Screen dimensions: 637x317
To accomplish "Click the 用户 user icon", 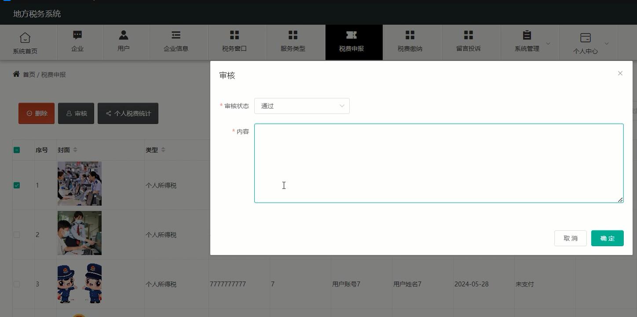I will (123, 34).
